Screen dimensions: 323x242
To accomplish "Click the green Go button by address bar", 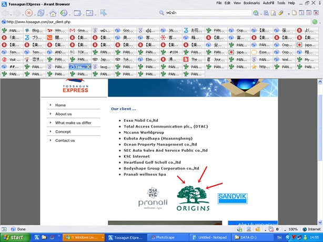I will pyautogui.click(x=315, y=22).
